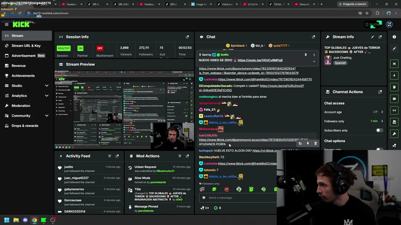
Task: Click the pencil icon in right rail
Action: [x=394, y=49]
